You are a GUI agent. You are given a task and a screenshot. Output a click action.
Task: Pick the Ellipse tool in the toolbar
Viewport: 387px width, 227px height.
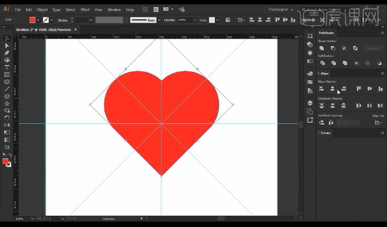click(7, 82)
